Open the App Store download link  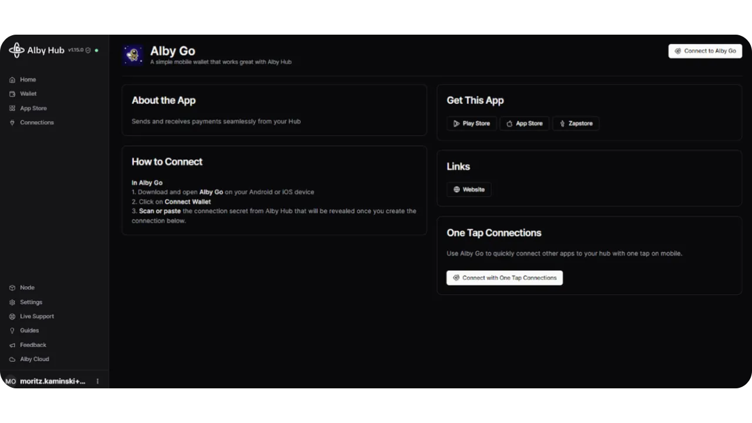click(x=524, y=123)
